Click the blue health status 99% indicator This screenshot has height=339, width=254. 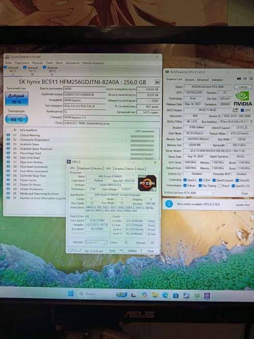pyautogui.click(x=16, y=99)
